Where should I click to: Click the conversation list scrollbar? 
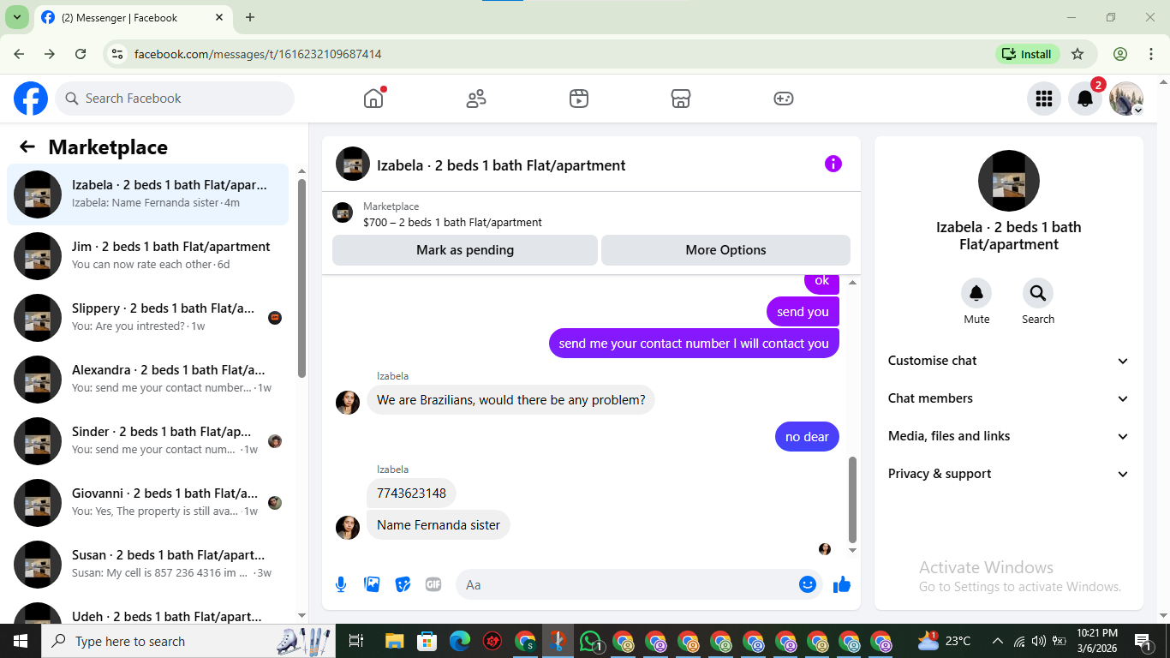301,278
